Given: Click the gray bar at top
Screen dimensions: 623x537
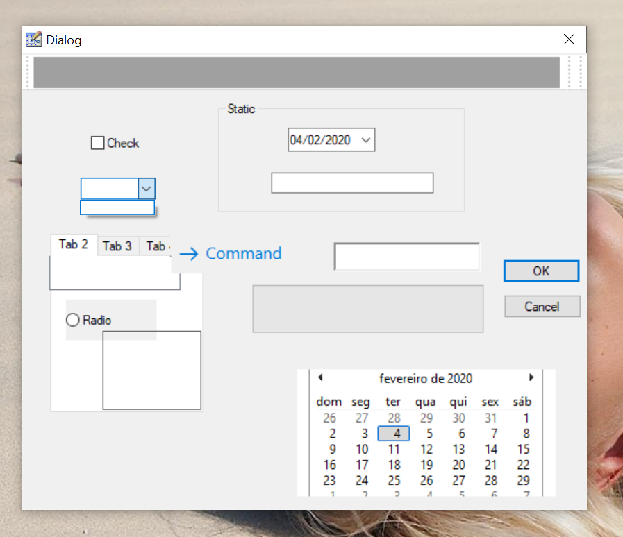Looking at the screenshot, I should [x=297, y=72].
